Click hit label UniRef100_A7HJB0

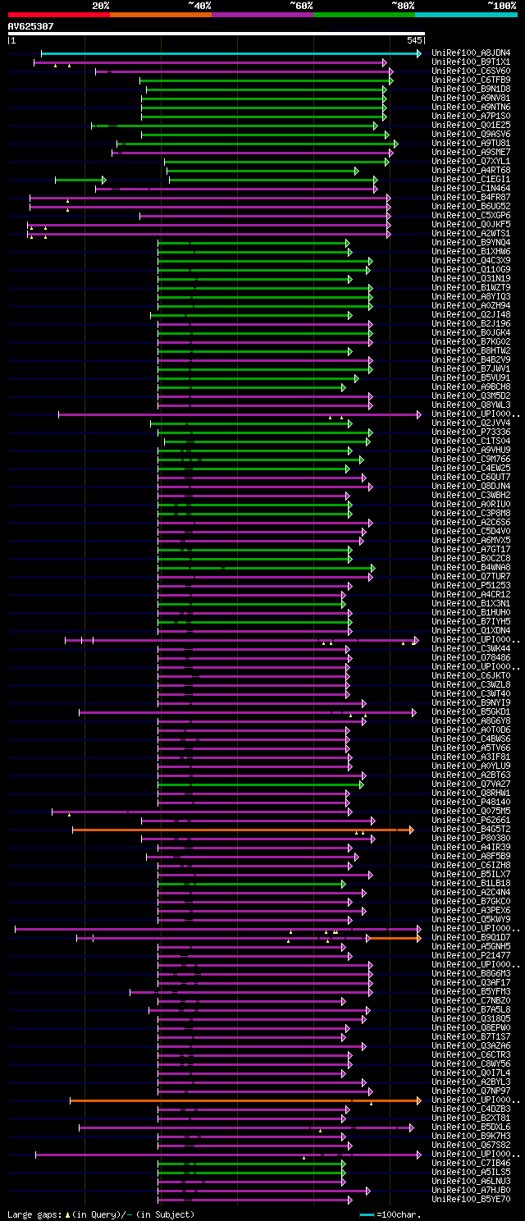pos(471,1191)
